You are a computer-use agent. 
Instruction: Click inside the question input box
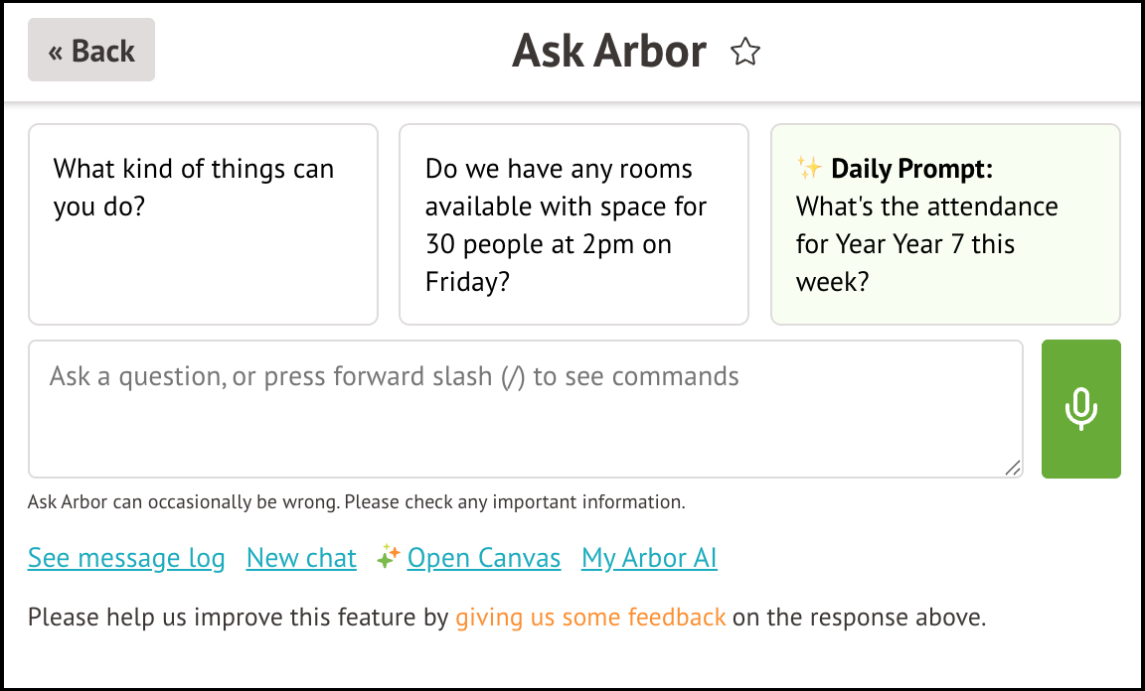(x=525, y=408)
